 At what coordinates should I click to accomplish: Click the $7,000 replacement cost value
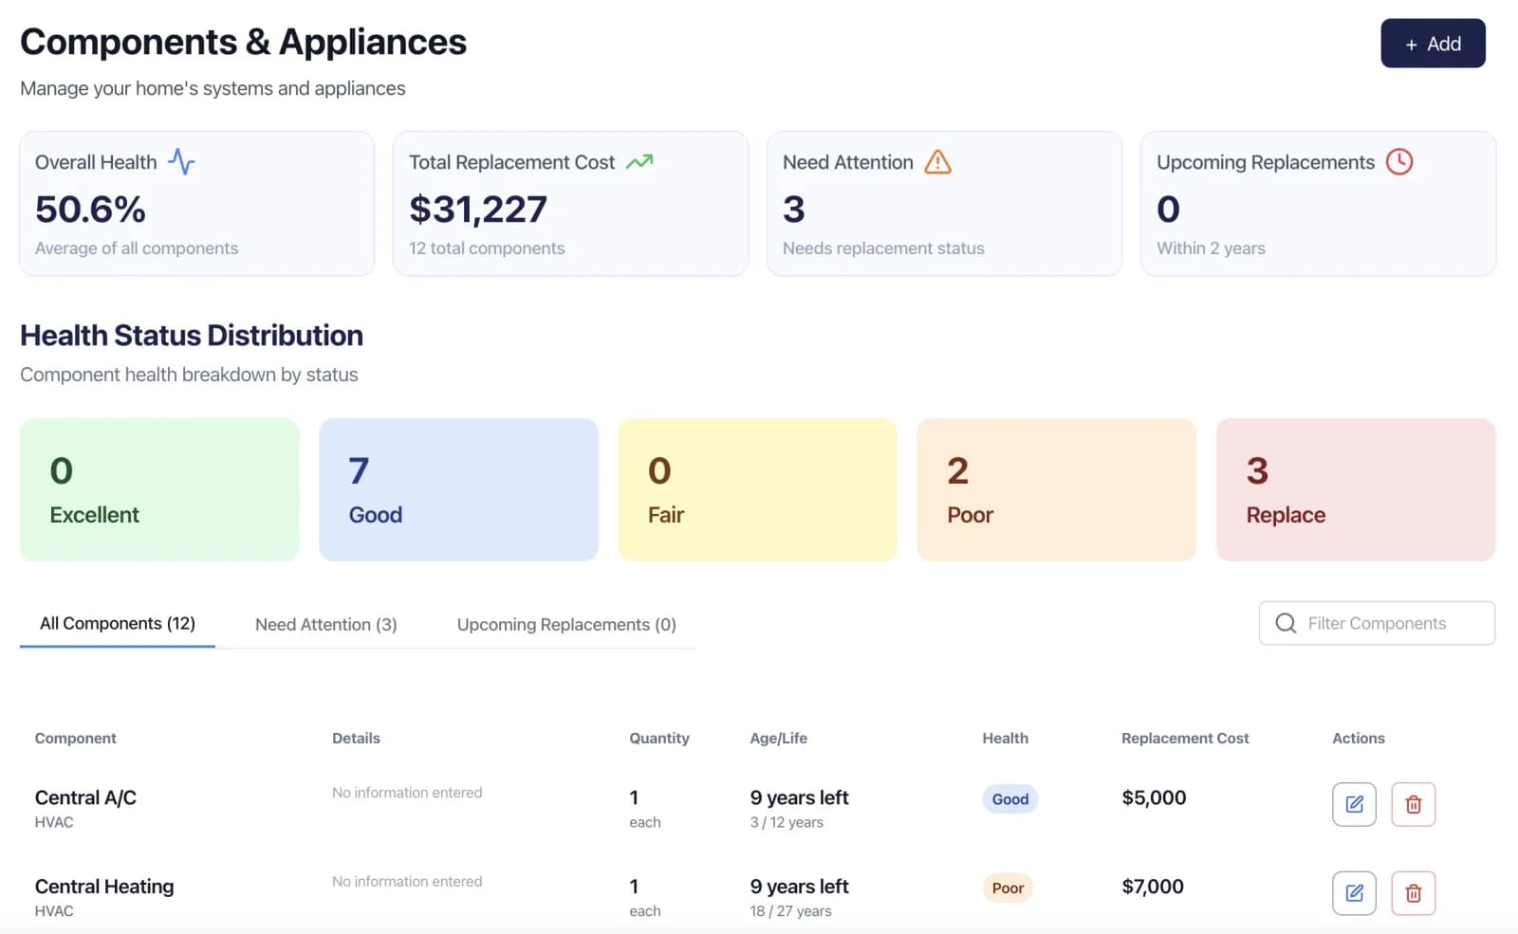(x=1153, y=887)
